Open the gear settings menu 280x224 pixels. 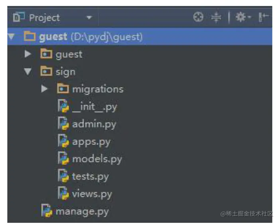242,17
